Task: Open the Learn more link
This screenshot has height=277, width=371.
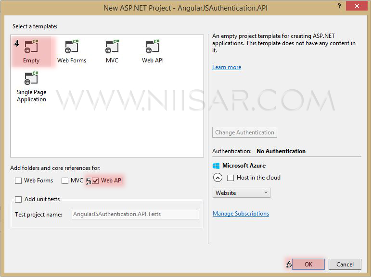Action: pos(227,67)
